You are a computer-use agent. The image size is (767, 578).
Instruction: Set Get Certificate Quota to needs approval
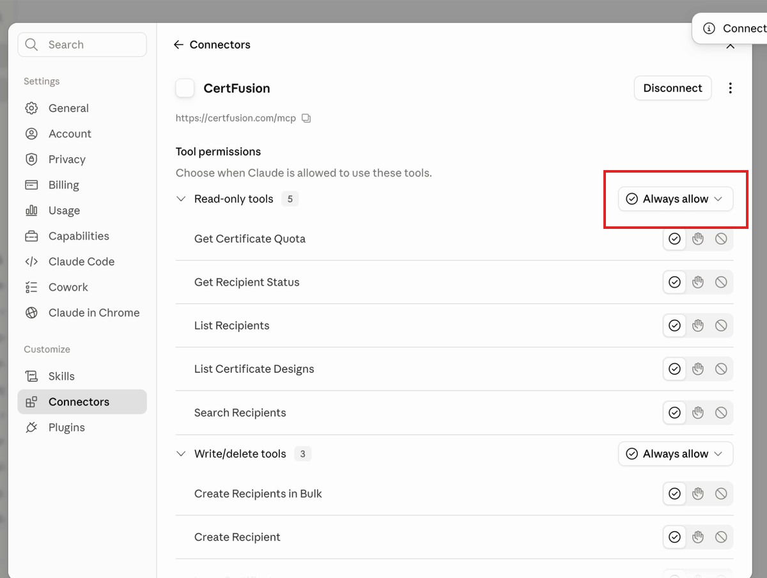pyautogui.click(x=698, y=238)
